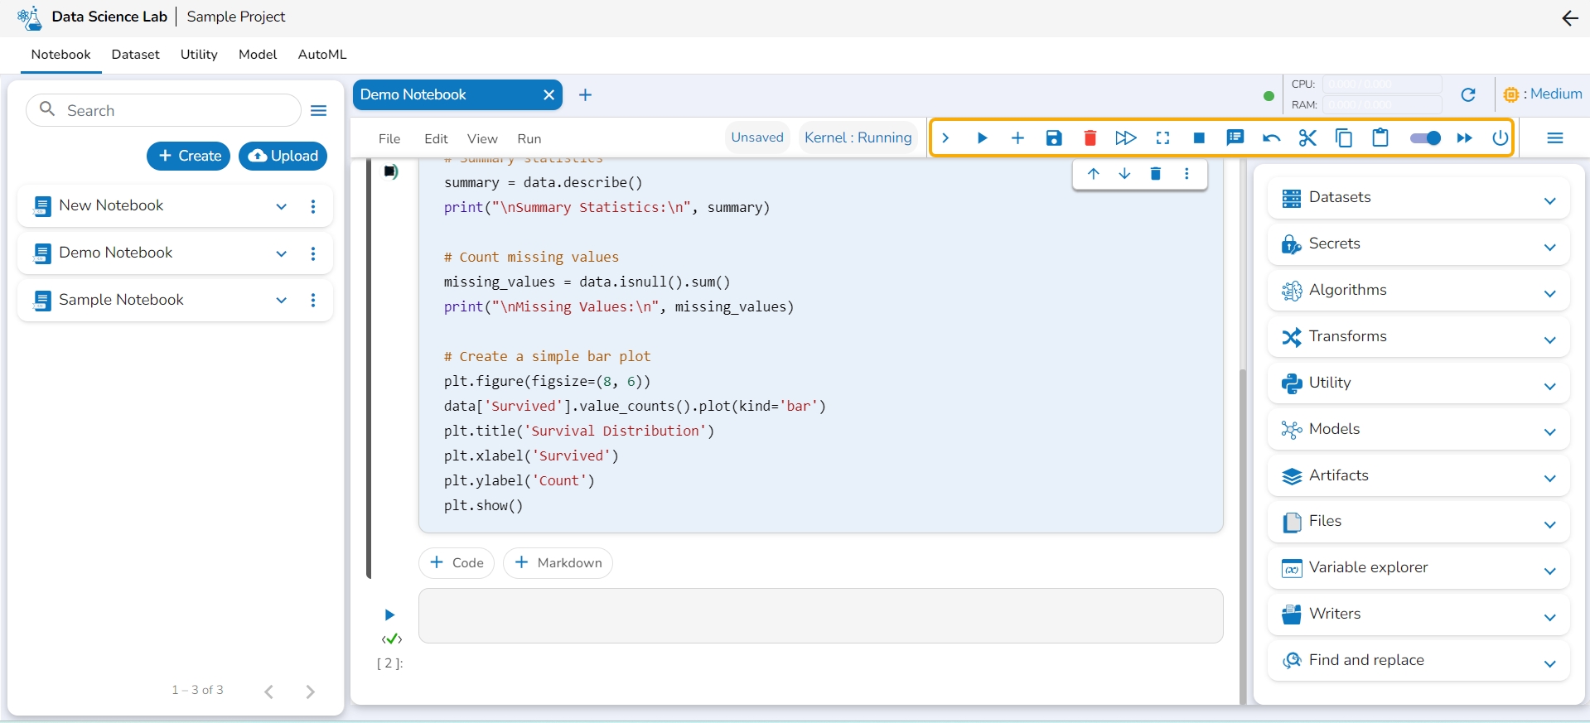Stop execution with the square icon
This screenshot has width=1590, height=723.
[x=1199, y=138]
